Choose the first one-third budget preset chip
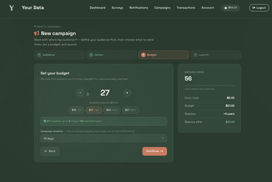The image size is (272, 182). pyautogui.click(x=77, y=110)
